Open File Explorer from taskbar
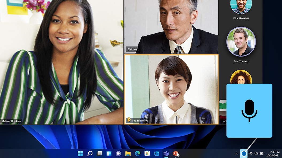This screenshot has height=158, width=282. point(128,153)
